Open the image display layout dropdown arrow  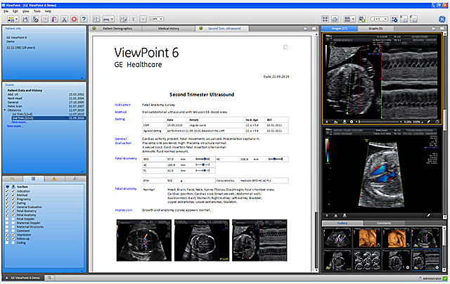(x=353, y=19)
